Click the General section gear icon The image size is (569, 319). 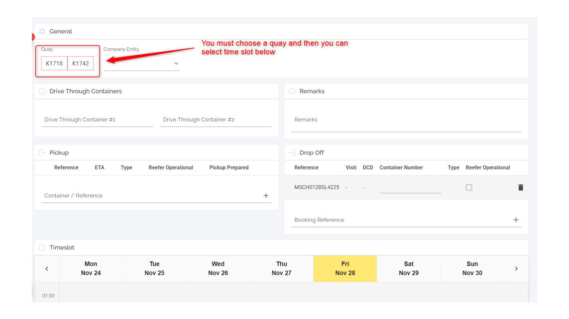pyautogui.click(x=42, y=31)
